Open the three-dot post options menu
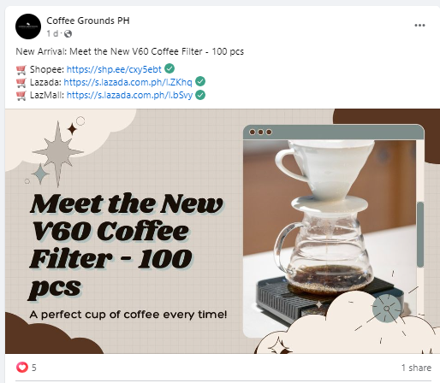Image resolution: width=440 pixels, height=383 pixels. (419, 26)
